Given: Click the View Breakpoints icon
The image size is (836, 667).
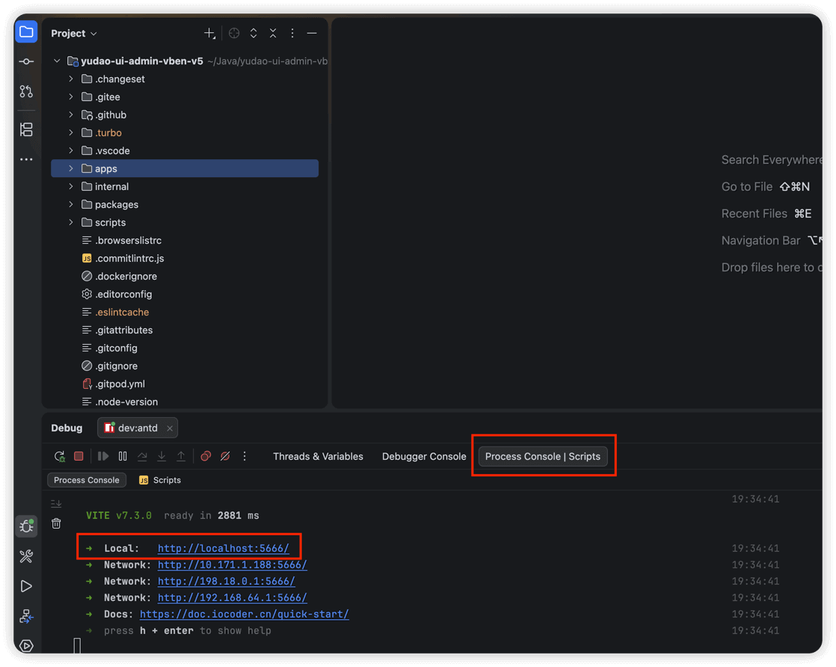Looking at the screenshot, I should (x=206, y=456).
